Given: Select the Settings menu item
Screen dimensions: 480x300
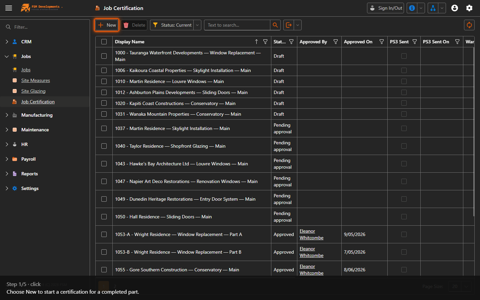Looking at the screenshot, I should pyautogui.click(x=30, y=188).
